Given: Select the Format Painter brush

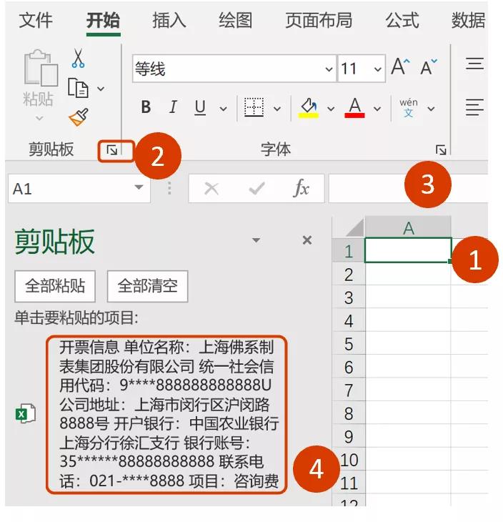Looking at the screenshot, I should click(79, 117).
